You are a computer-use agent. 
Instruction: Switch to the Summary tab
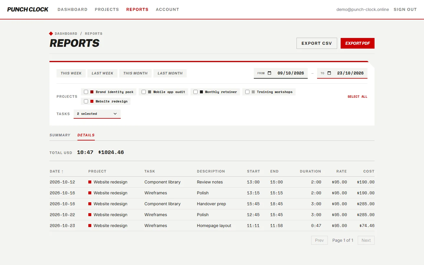click(60, 135)
